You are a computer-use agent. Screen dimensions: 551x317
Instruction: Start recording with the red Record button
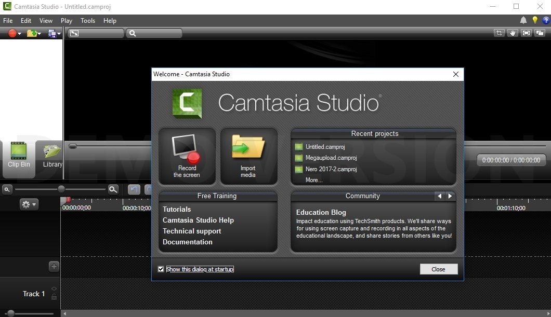point(12,33)
